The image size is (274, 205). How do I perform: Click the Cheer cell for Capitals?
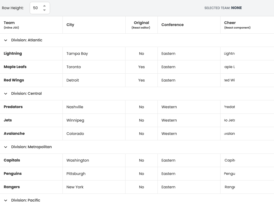pos(230,160)
